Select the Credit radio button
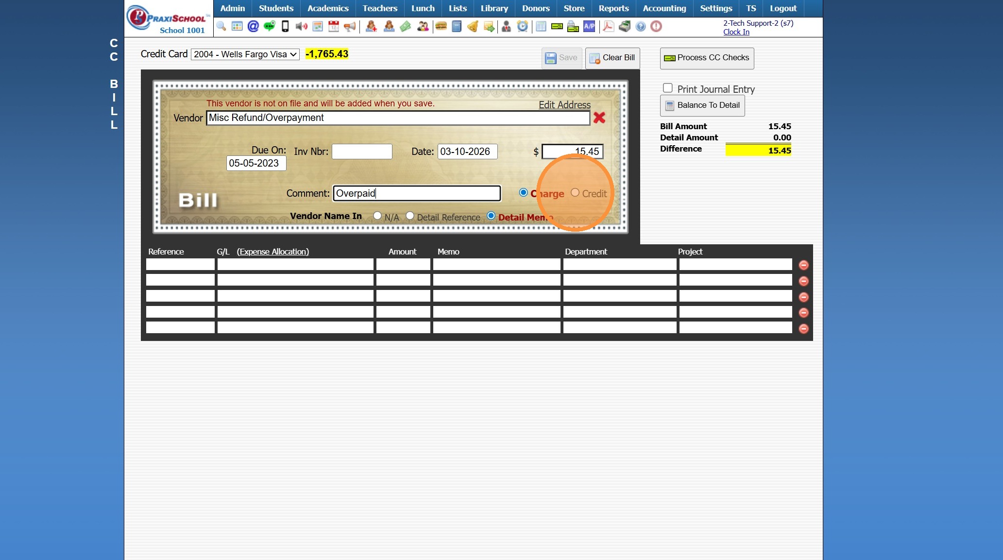Image resolution: width=1003 pixels, height=560 pixels. point(575,193)
